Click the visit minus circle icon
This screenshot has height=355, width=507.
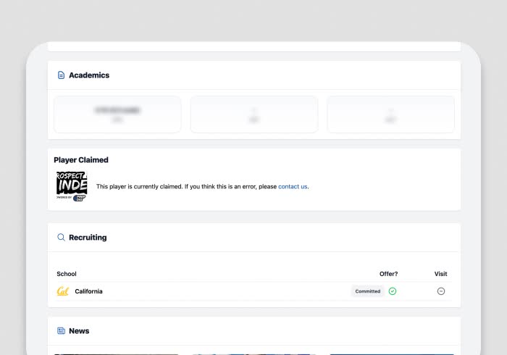[440, 291]
